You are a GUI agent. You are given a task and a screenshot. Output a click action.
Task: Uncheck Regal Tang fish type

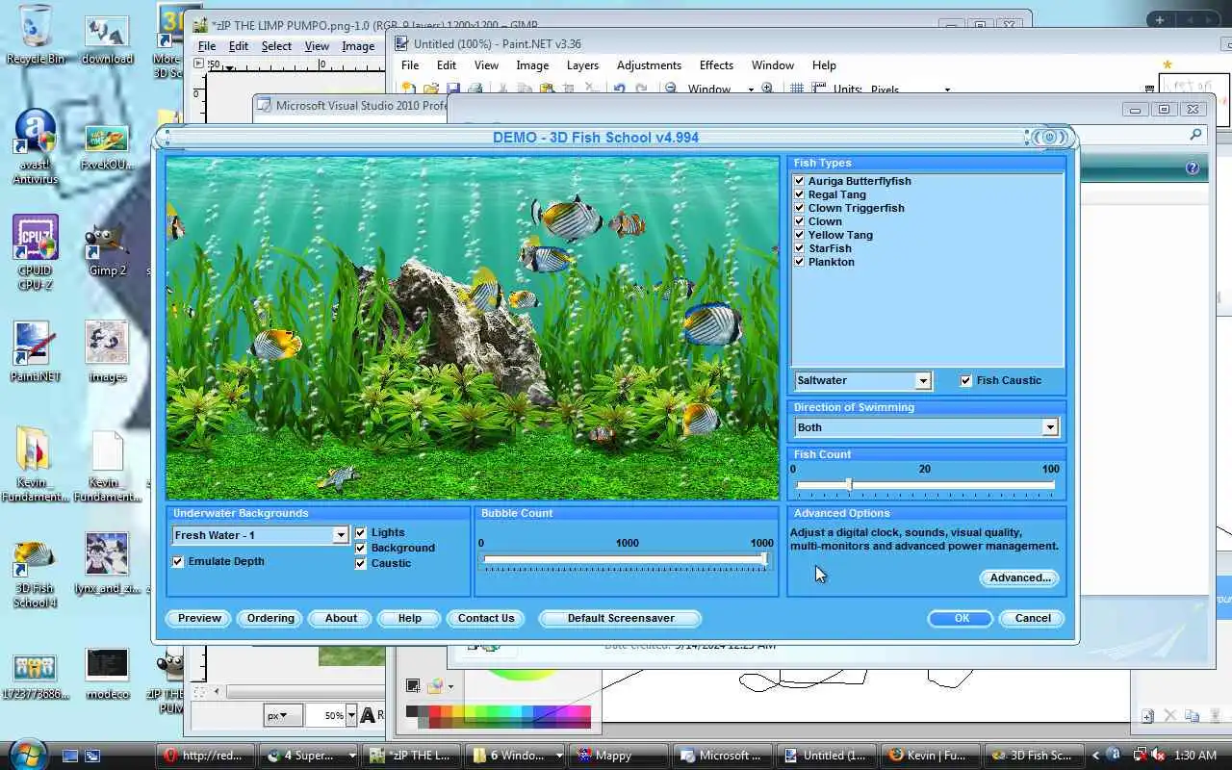pyautogui.click(x=799, y=194)
